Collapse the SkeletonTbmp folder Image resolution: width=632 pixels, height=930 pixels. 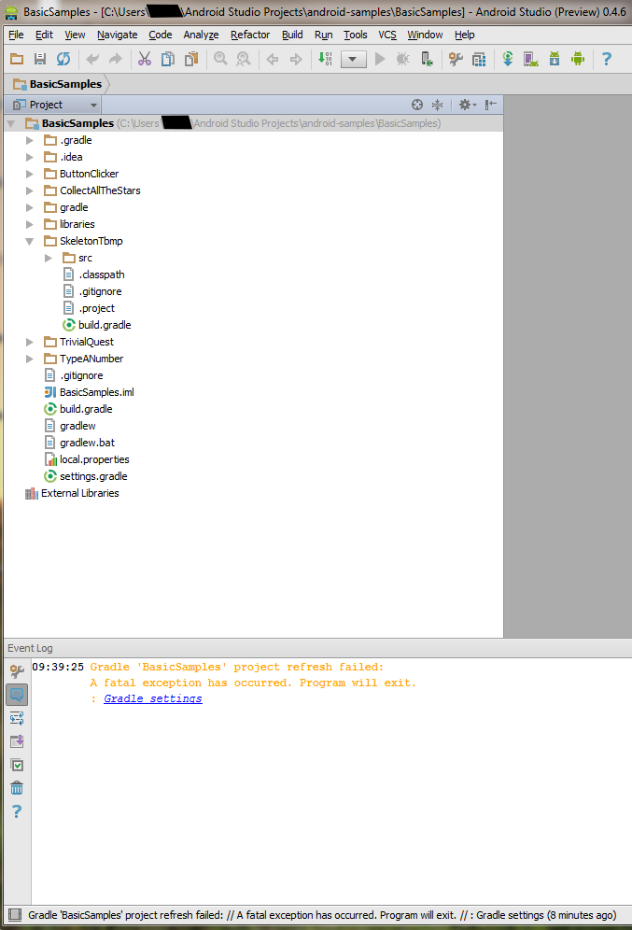pos(30,242)
